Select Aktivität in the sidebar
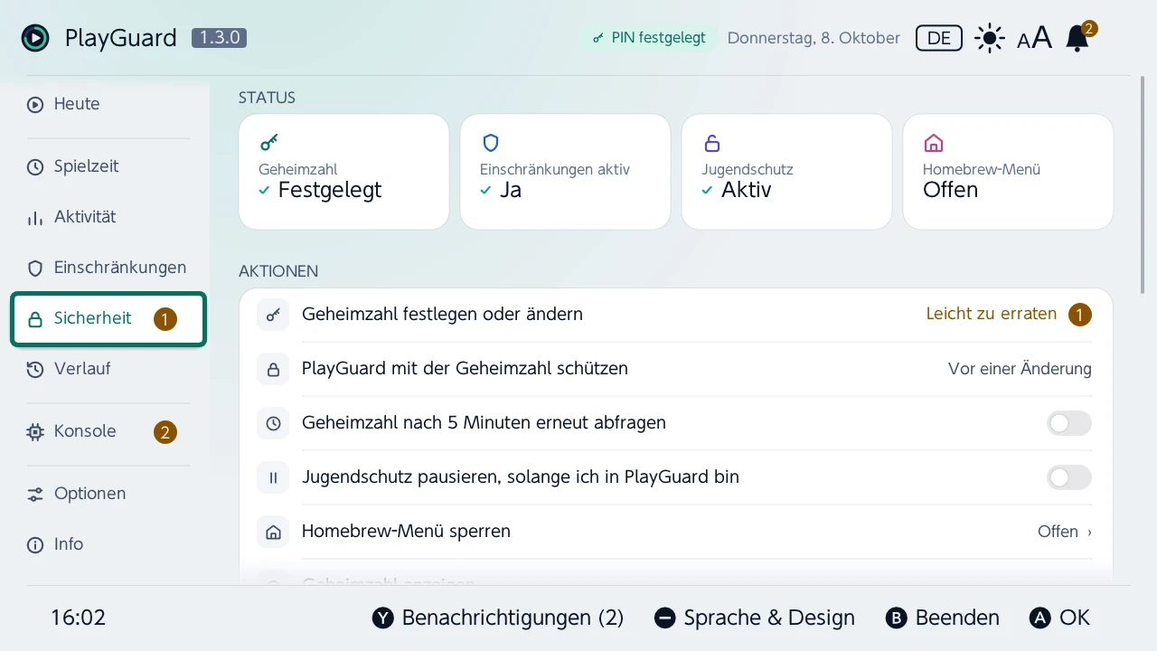The width and height of the screenshot is (1157, 651). [108, 217]
